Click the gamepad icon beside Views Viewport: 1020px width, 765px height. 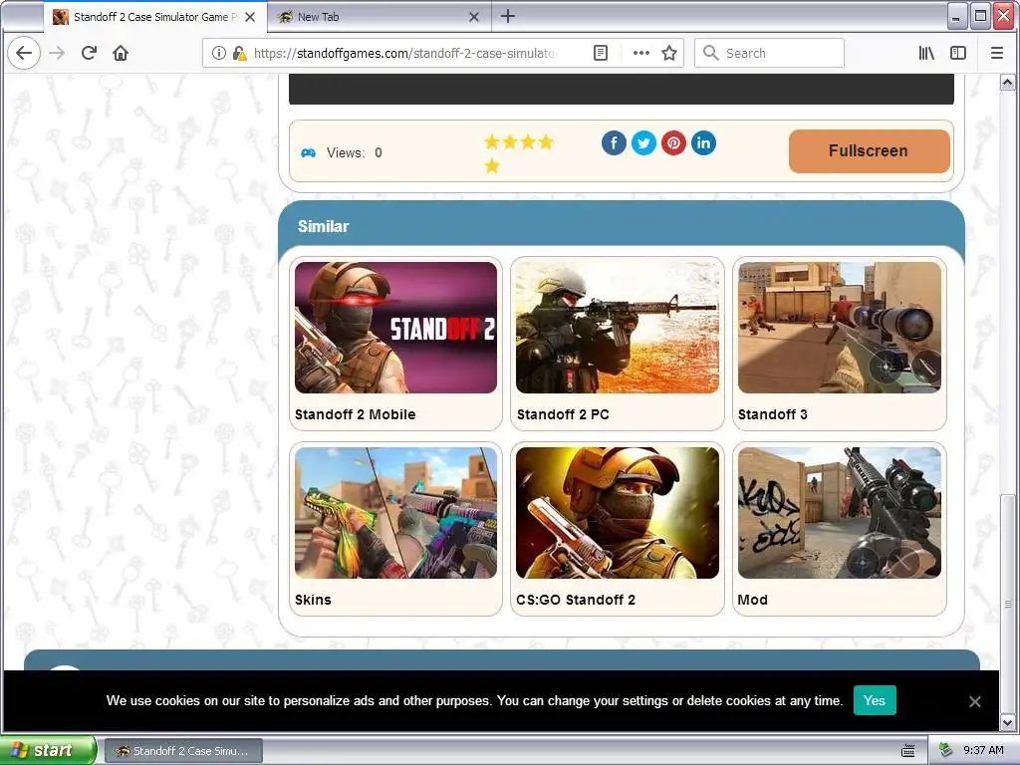point(309,152)
